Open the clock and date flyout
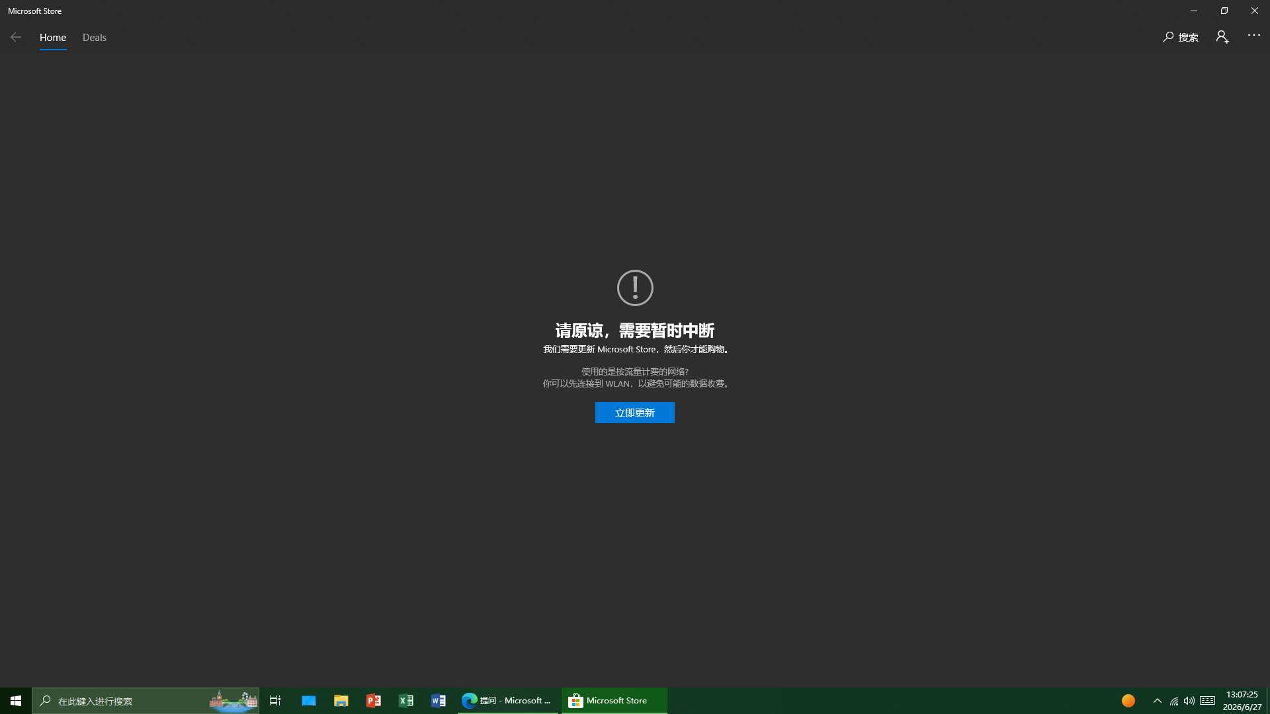The height and width of the screenshot is (714, 1270). (x=1242, y=701)
